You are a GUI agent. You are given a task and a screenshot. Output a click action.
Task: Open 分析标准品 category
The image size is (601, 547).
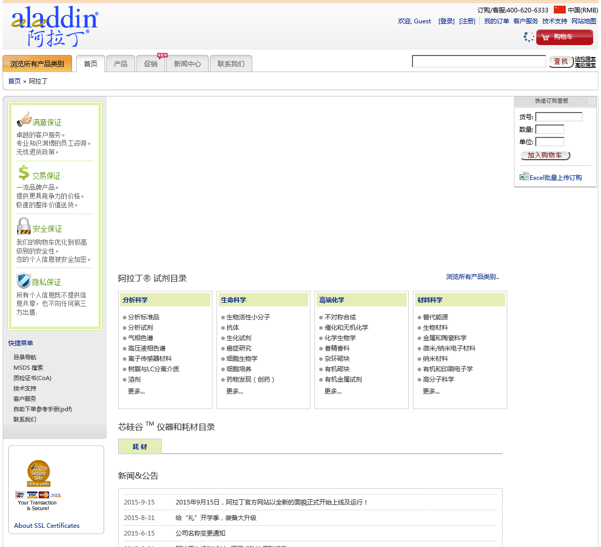click(144, 317)
